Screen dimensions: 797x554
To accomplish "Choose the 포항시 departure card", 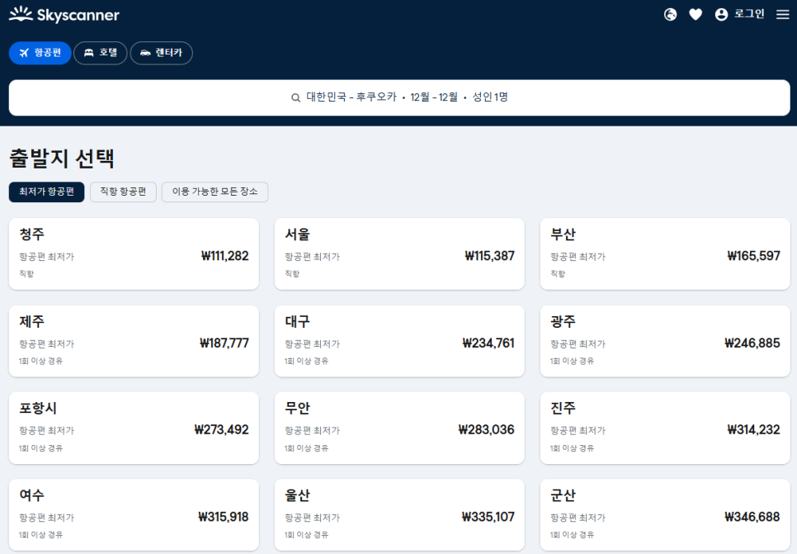I will point(134,428).
